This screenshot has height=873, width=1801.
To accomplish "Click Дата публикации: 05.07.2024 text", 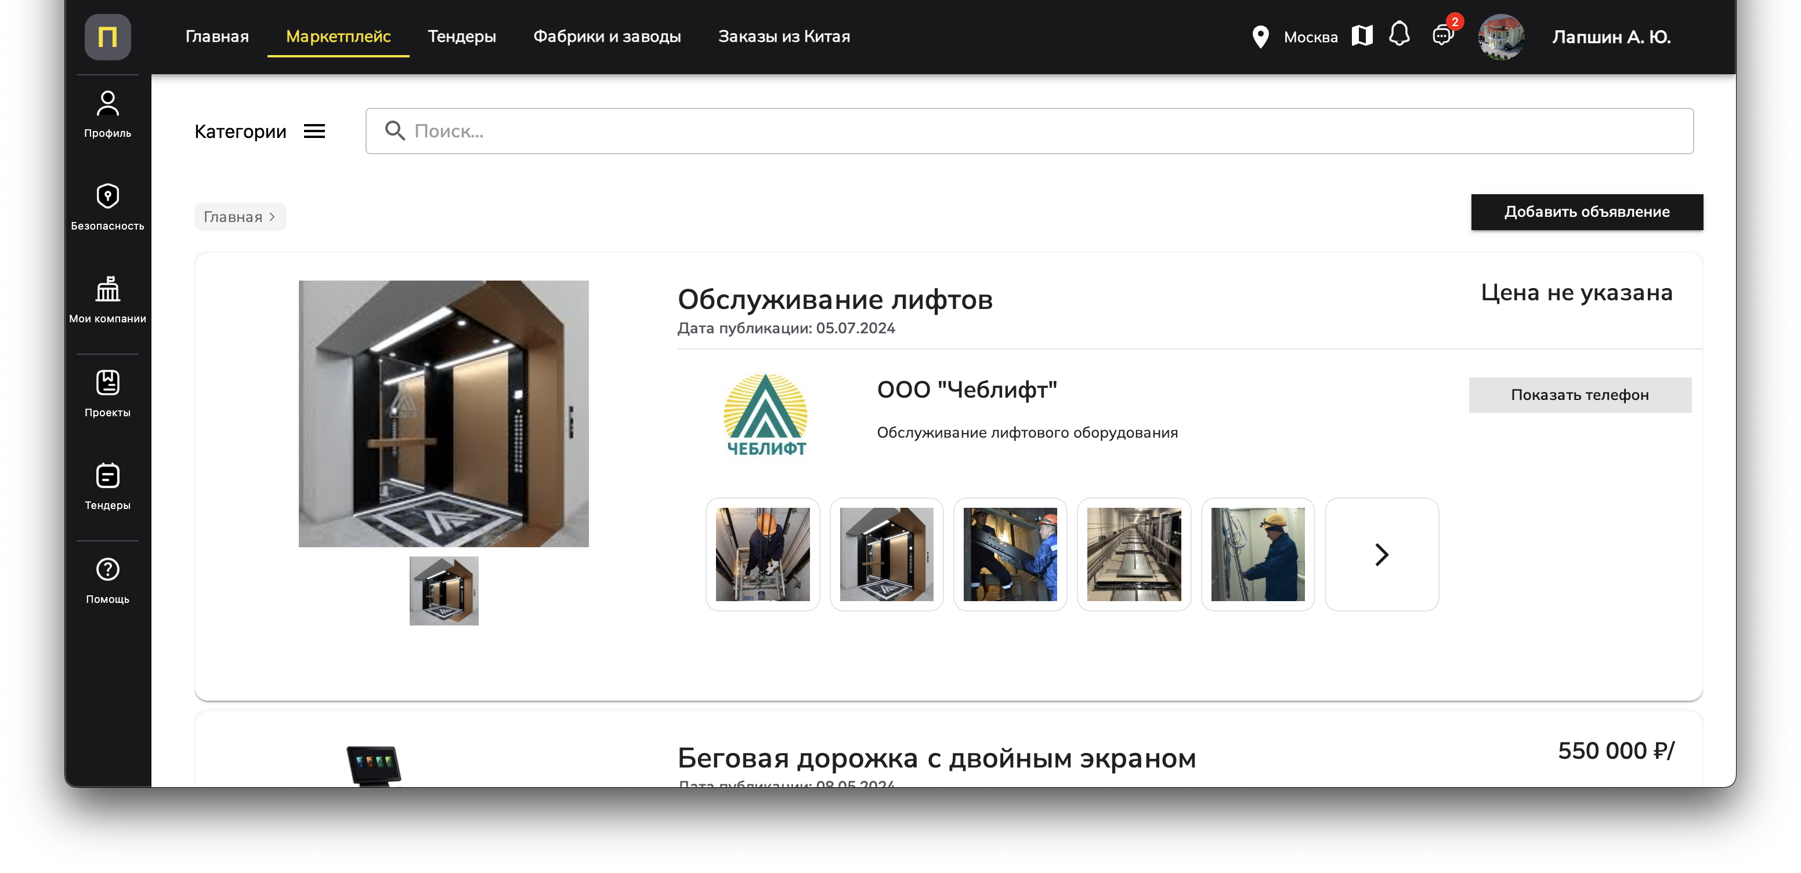I will click(x=786, y=328).
